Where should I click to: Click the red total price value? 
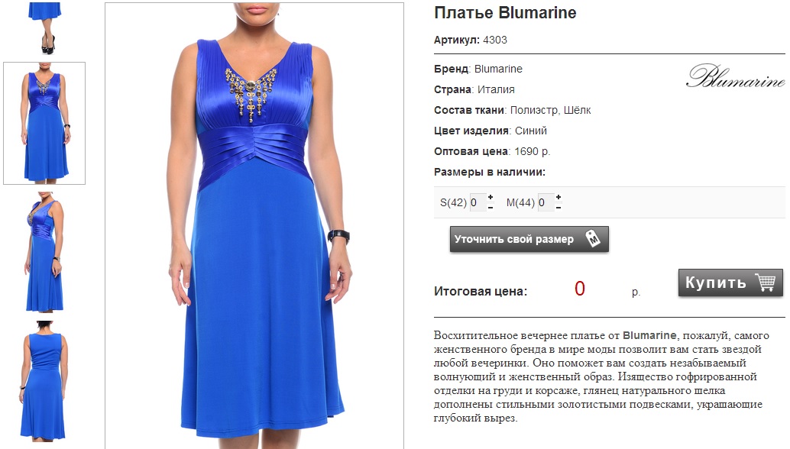579,289
